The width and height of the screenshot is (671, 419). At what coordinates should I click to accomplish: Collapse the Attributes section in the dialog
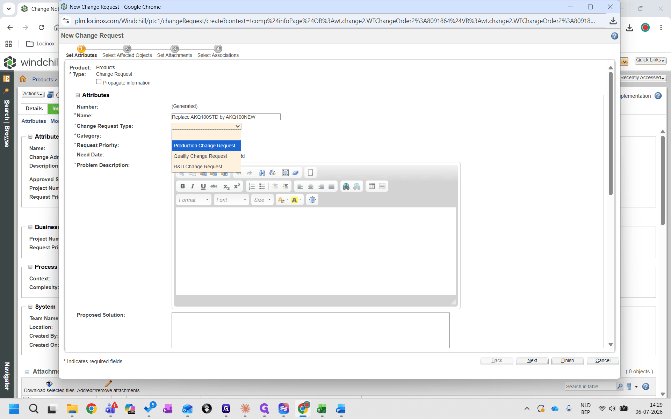pos(78,95)
